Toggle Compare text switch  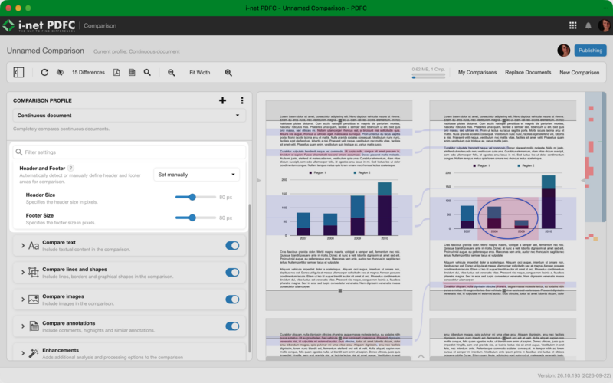tap(232, 245)
